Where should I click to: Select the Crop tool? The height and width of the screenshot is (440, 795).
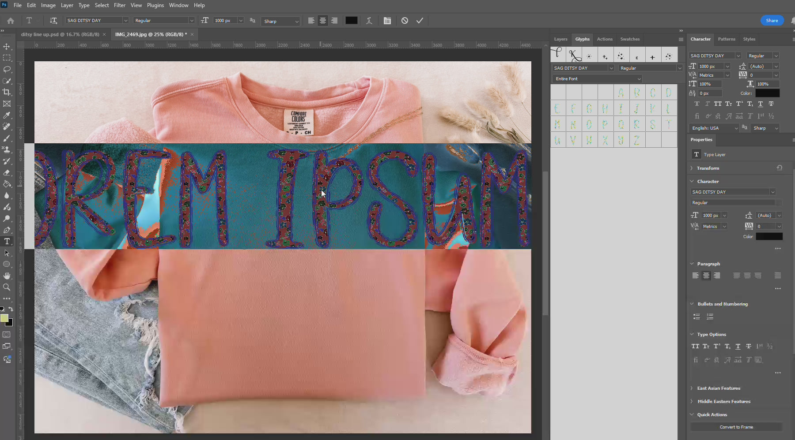pos(7,92)
